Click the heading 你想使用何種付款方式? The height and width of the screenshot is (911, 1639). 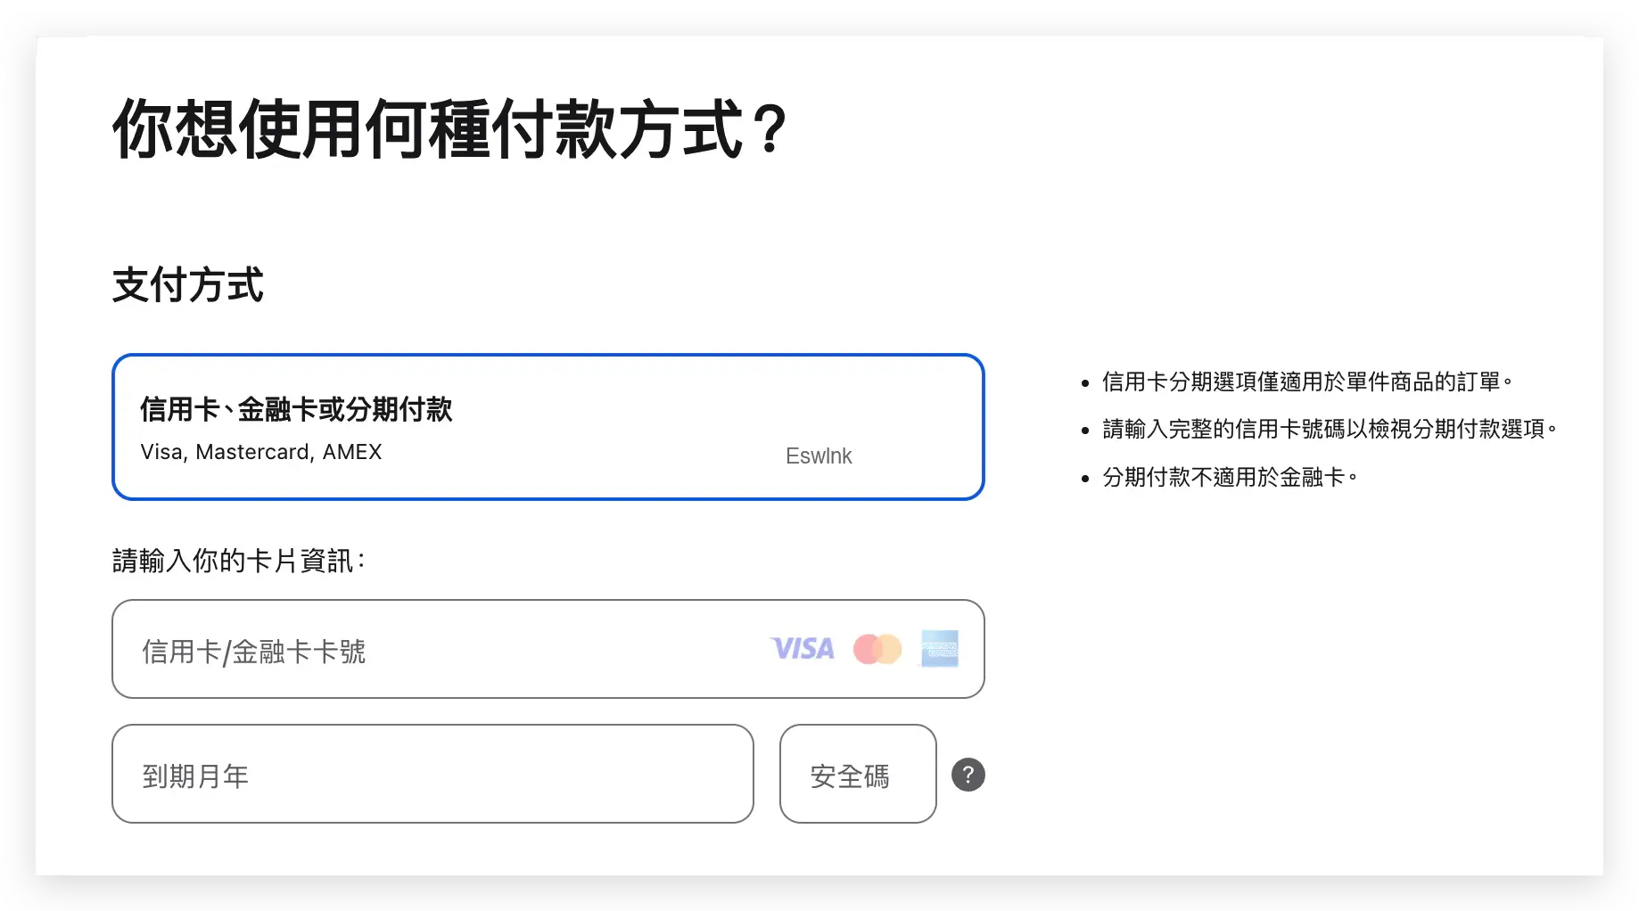coord(450,129)
